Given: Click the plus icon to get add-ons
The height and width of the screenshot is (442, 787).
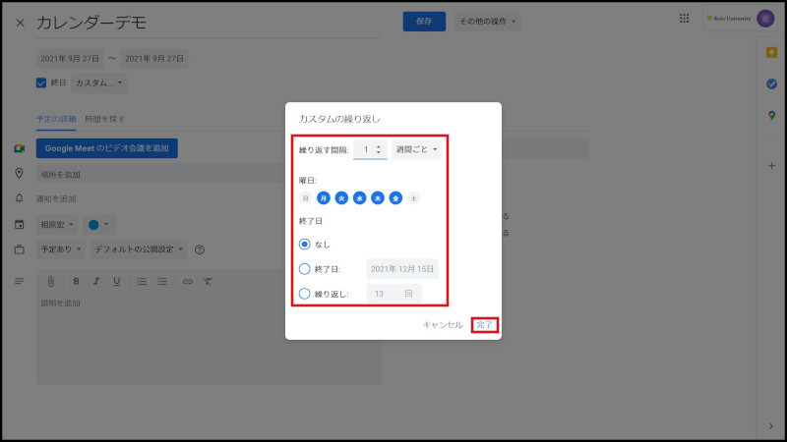Looking at the screenshot, I should [x=772, y=165].
